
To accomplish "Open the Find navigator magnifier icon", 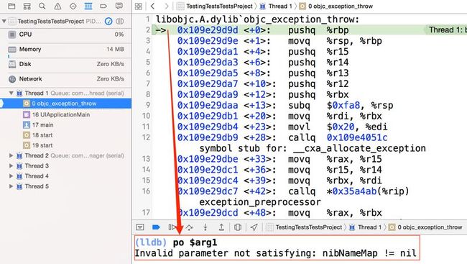I will pyautogui.click(x=42, y=6).
